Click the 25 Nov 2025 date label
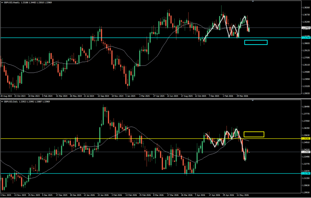Image resolution: width=311 pixels, height=198 pixels. coord(34,195)
